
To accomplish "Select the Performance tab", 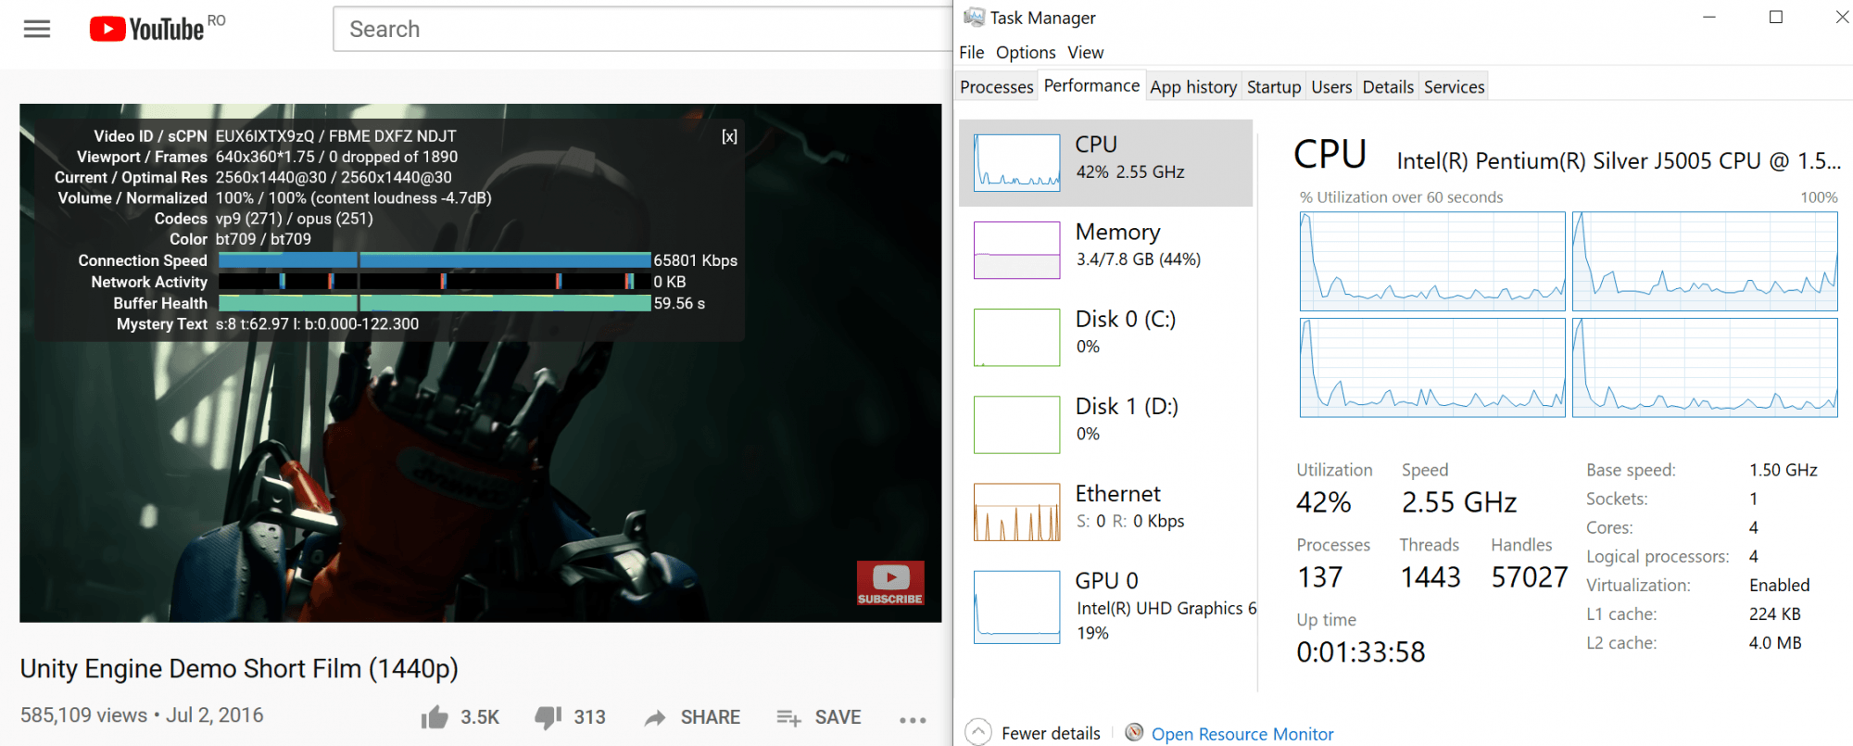I will pyautogui.click(x=1091, y=85).
